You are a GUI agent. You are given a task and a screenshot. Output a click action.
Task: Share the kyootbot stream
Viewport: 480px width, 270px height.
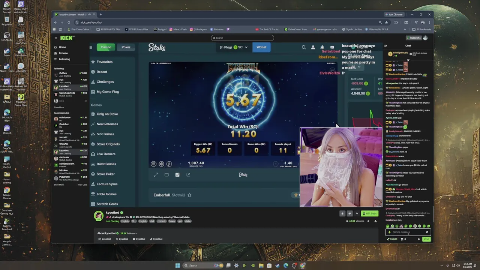(368, 221)
